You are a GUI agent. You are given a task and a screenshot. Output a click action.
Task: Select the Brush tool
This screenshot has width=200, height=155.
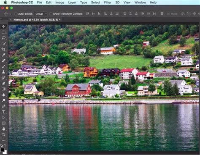pyautogui.click(x=3, y=66)
